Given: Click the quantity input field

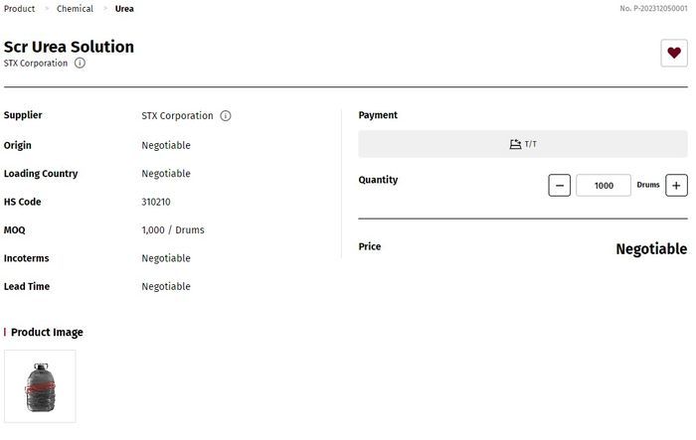Looking at the screenshot, I should point(603,185).
